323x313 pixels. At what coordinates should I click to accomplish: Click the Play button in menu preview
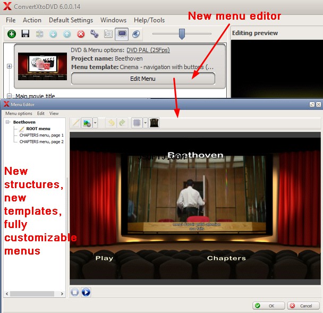pos(104,258)
